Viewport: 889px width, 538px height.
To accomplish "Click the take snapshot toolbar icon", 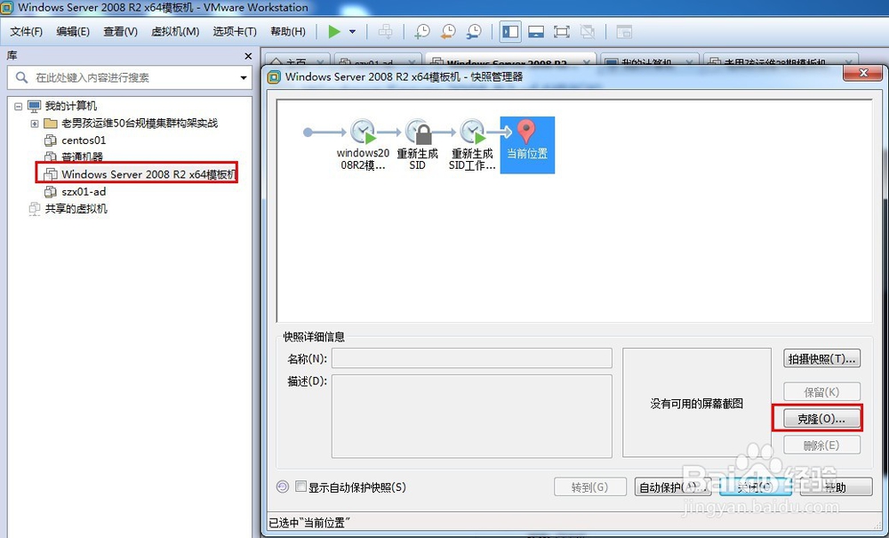I will [421, 32].
